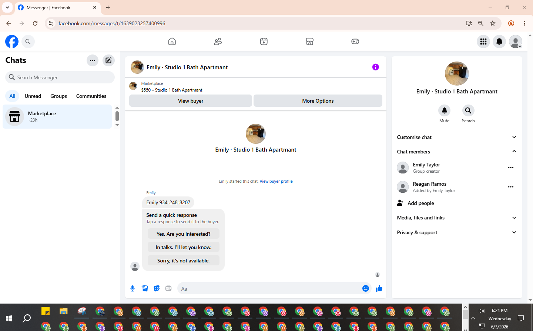Click the purple conversation information icon

(376, 67)
